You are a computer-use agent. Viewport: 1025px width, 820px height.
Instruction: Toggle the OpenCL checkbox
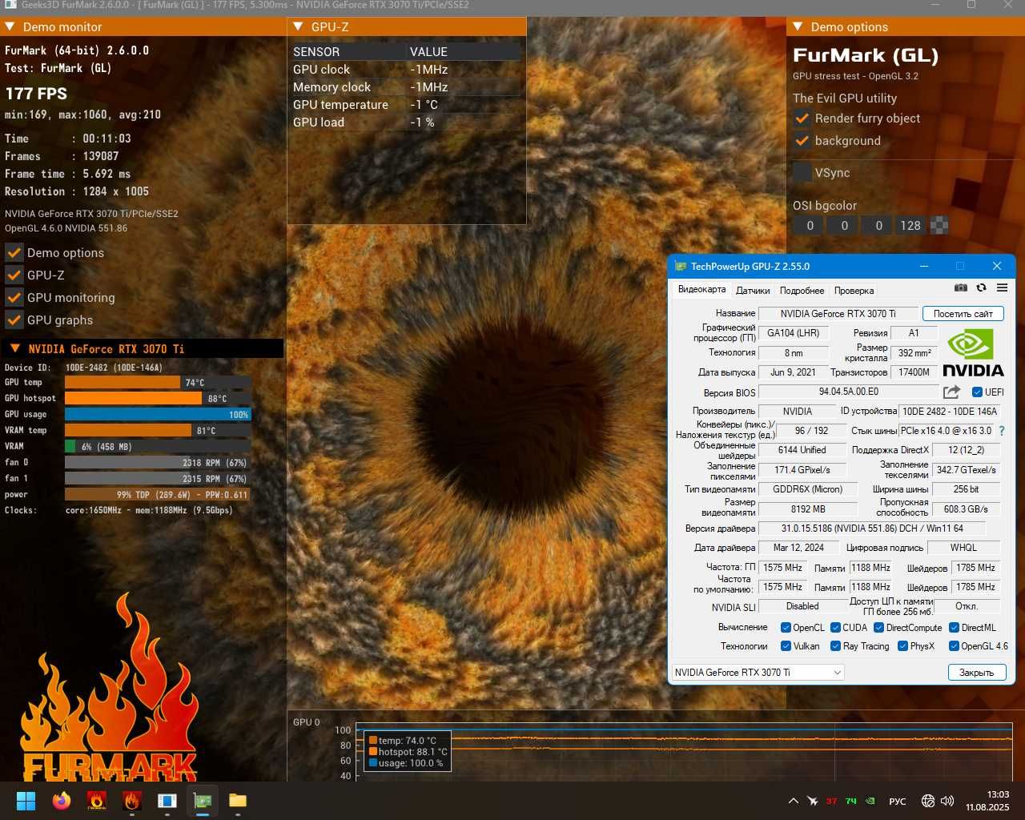(786, 628)
